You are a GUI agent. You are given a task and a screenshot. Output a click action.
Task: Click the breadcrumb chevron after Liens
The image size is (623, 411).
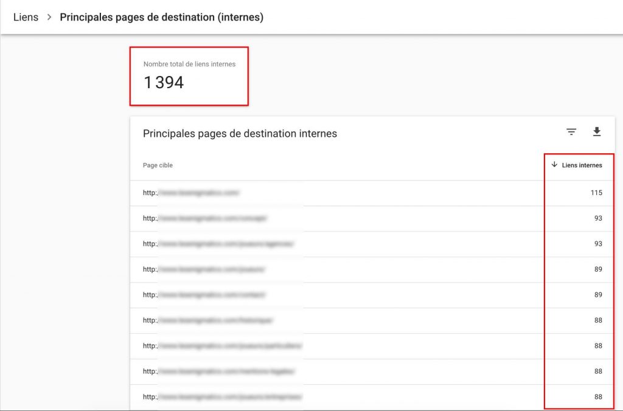click(49, 18)
